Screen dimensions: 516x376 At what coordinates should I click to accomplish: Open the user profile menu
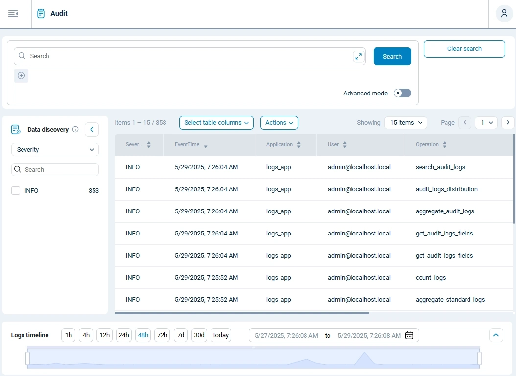(504, 13)
